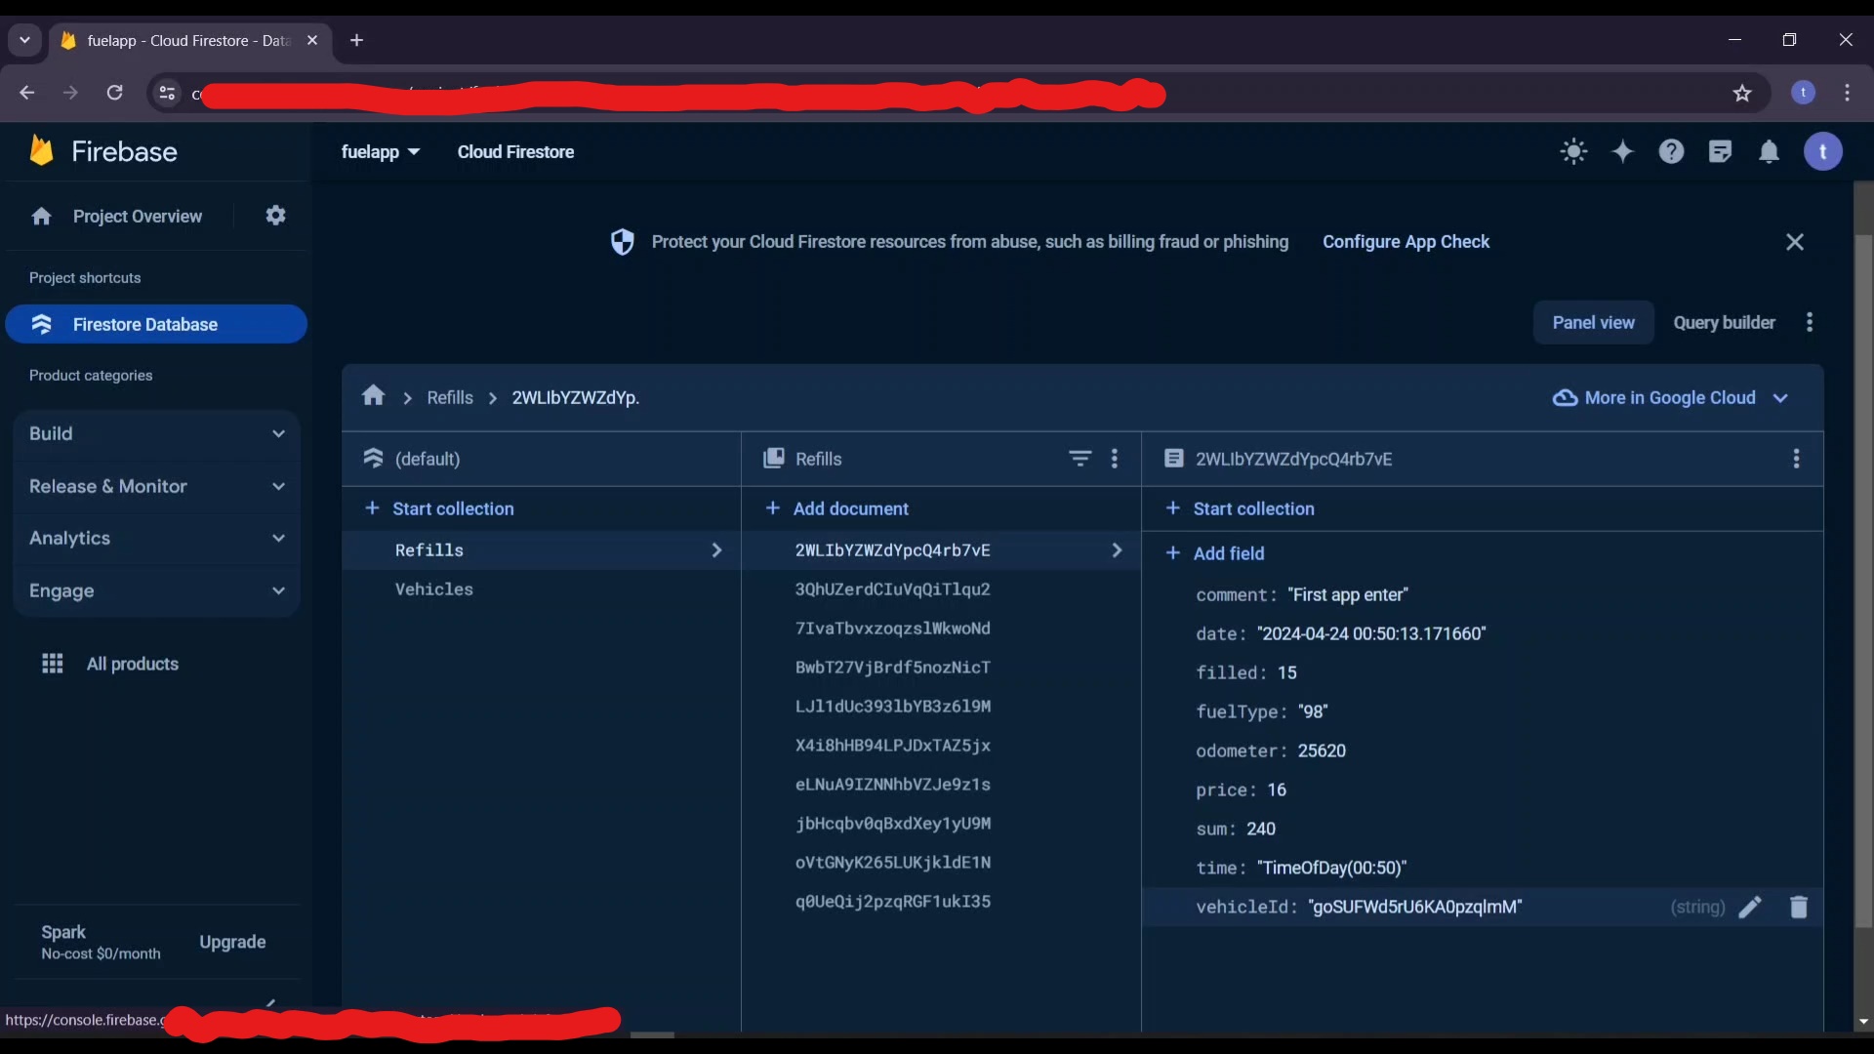This screenshot has height=1054, width=1874.
Task: Click the Firestore home root icon
Action: (373, 396)
